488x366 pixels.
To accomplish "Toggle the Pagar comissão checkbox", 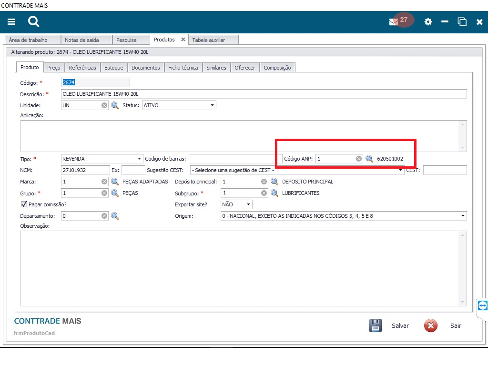I will [x=24, y=204].
